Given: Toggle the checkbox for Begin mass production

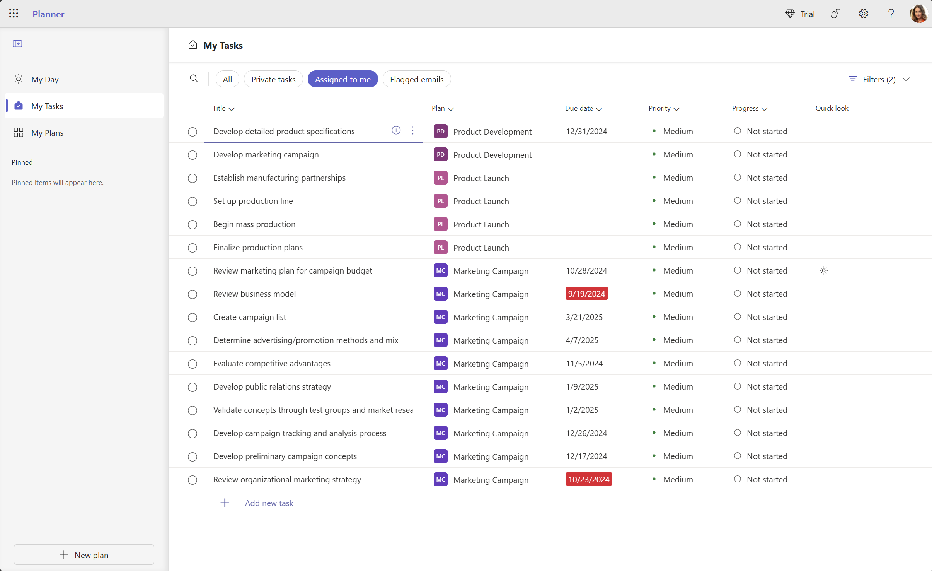Looking at the screenshot, I should click(x=193, y=224).
